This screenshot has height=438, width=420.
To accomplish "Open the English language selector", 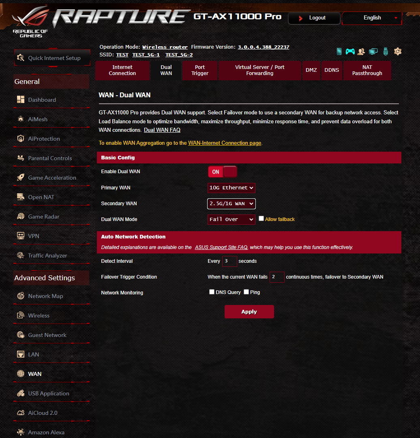I will 372,18.
